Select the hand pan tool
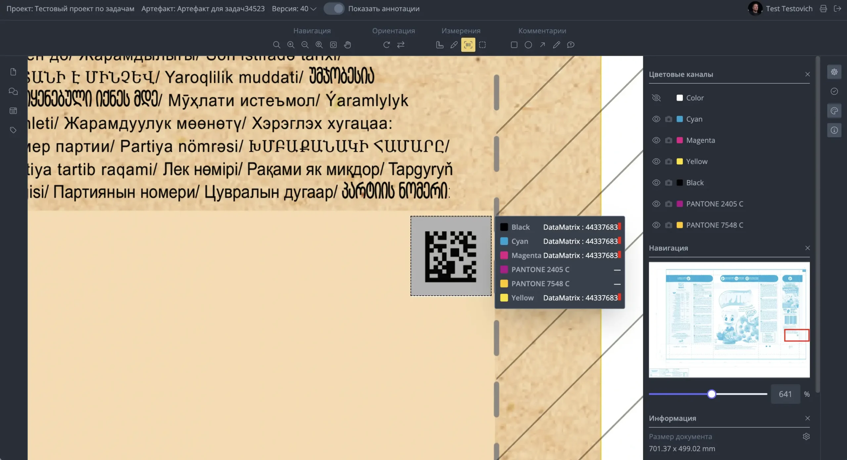 (x=347, y=45)
